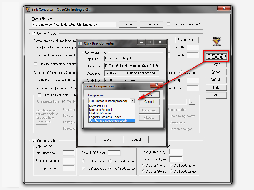This screenshot has height=190, width=254.
Task: Choose Lagarith Lossless Codec option
Action: [112, 117]
